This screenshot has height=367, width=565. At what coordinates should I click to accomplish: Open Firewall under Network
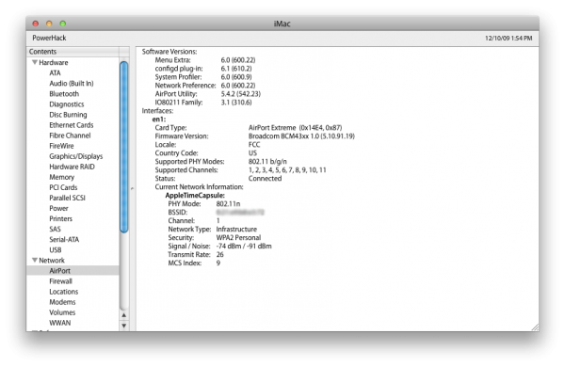point(60,281)
